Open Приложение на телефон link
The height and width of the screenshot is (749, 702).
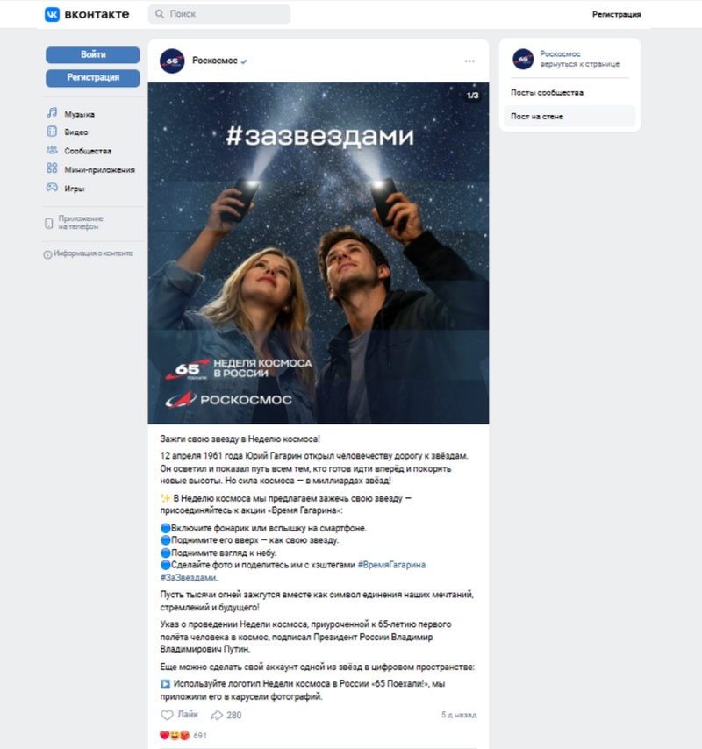(80, 222)
